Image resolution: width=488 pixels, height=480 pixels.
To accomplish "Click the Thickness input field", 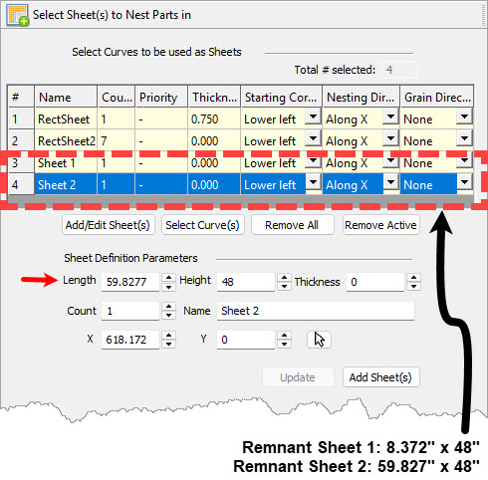I will [x=375, y=282].
